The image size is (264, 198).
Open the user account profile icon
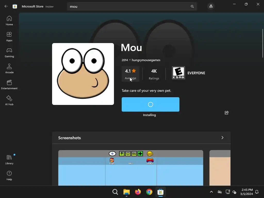[x=211, y=6]
